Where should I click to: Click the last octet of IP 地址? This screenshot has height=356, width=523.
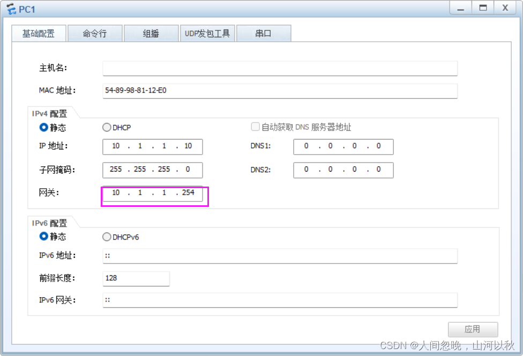point(188,146)
